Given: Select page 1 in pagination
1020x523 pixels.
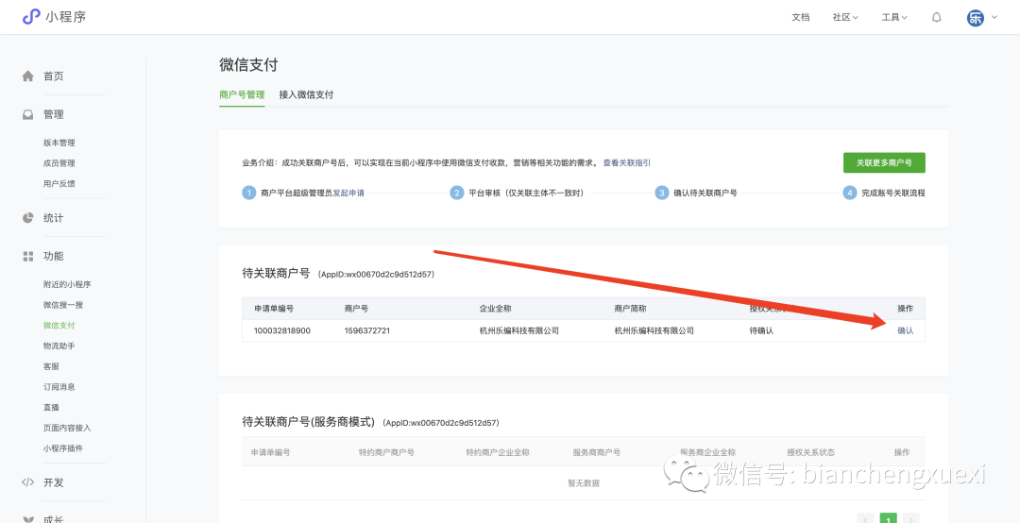Looking at the screenshot, I should click(889, 518).
